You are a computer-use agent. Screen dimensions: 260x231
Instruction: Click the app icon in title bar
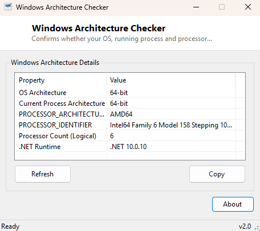[8, 7]
